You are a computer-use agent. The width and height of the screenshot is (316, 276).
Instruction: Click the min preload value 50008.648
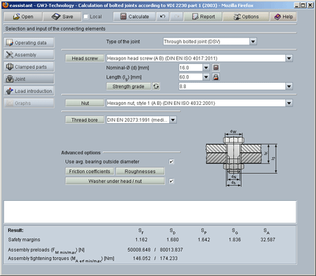pyautogui.click(x=139, y=250)
